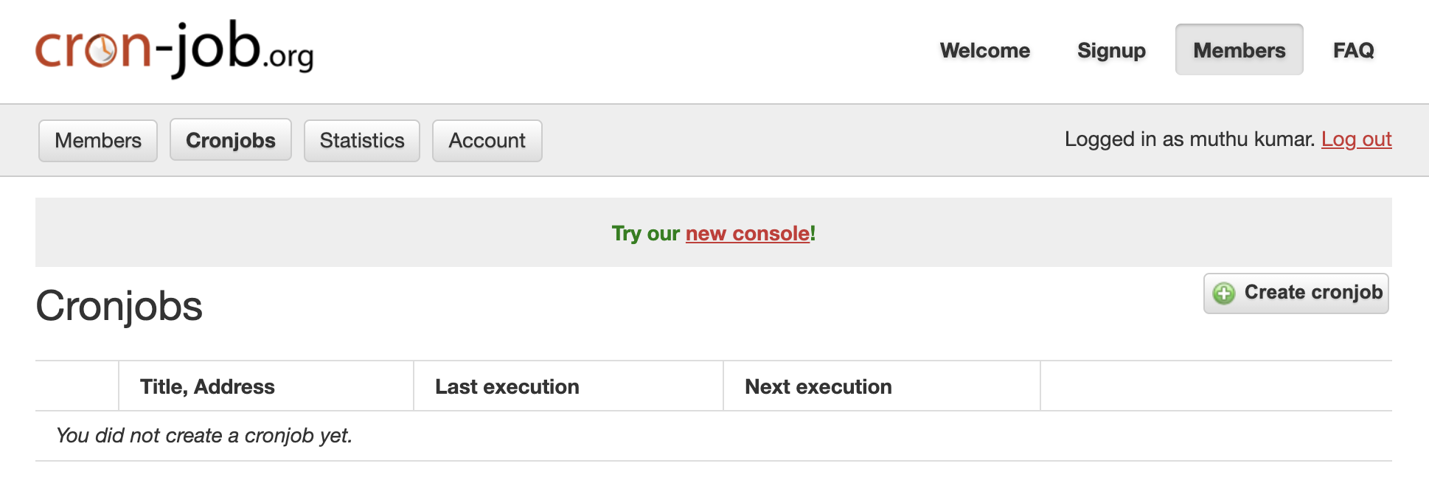Open the Welcome page in top navigation
The width and height of the screenshot is (1429, 497).
pyautogui.click(x=984, y=50)
